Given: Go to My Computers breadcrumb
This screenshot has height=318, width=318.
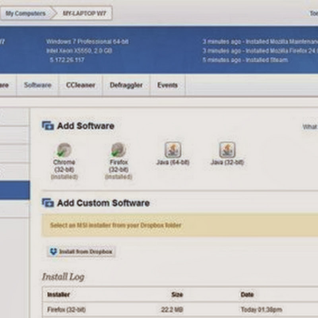Looking at the screenshot, I should tap(25, 14).
